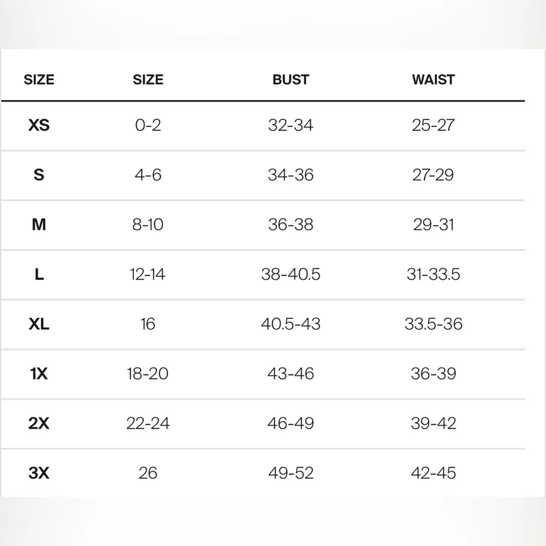Click the 33.5-36 waist measurement

point(434,324)
